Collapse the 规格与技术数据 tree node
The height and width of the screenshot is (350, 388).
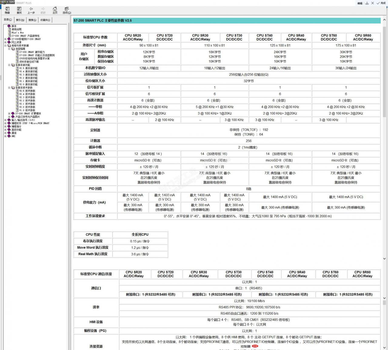pos(5,45)
